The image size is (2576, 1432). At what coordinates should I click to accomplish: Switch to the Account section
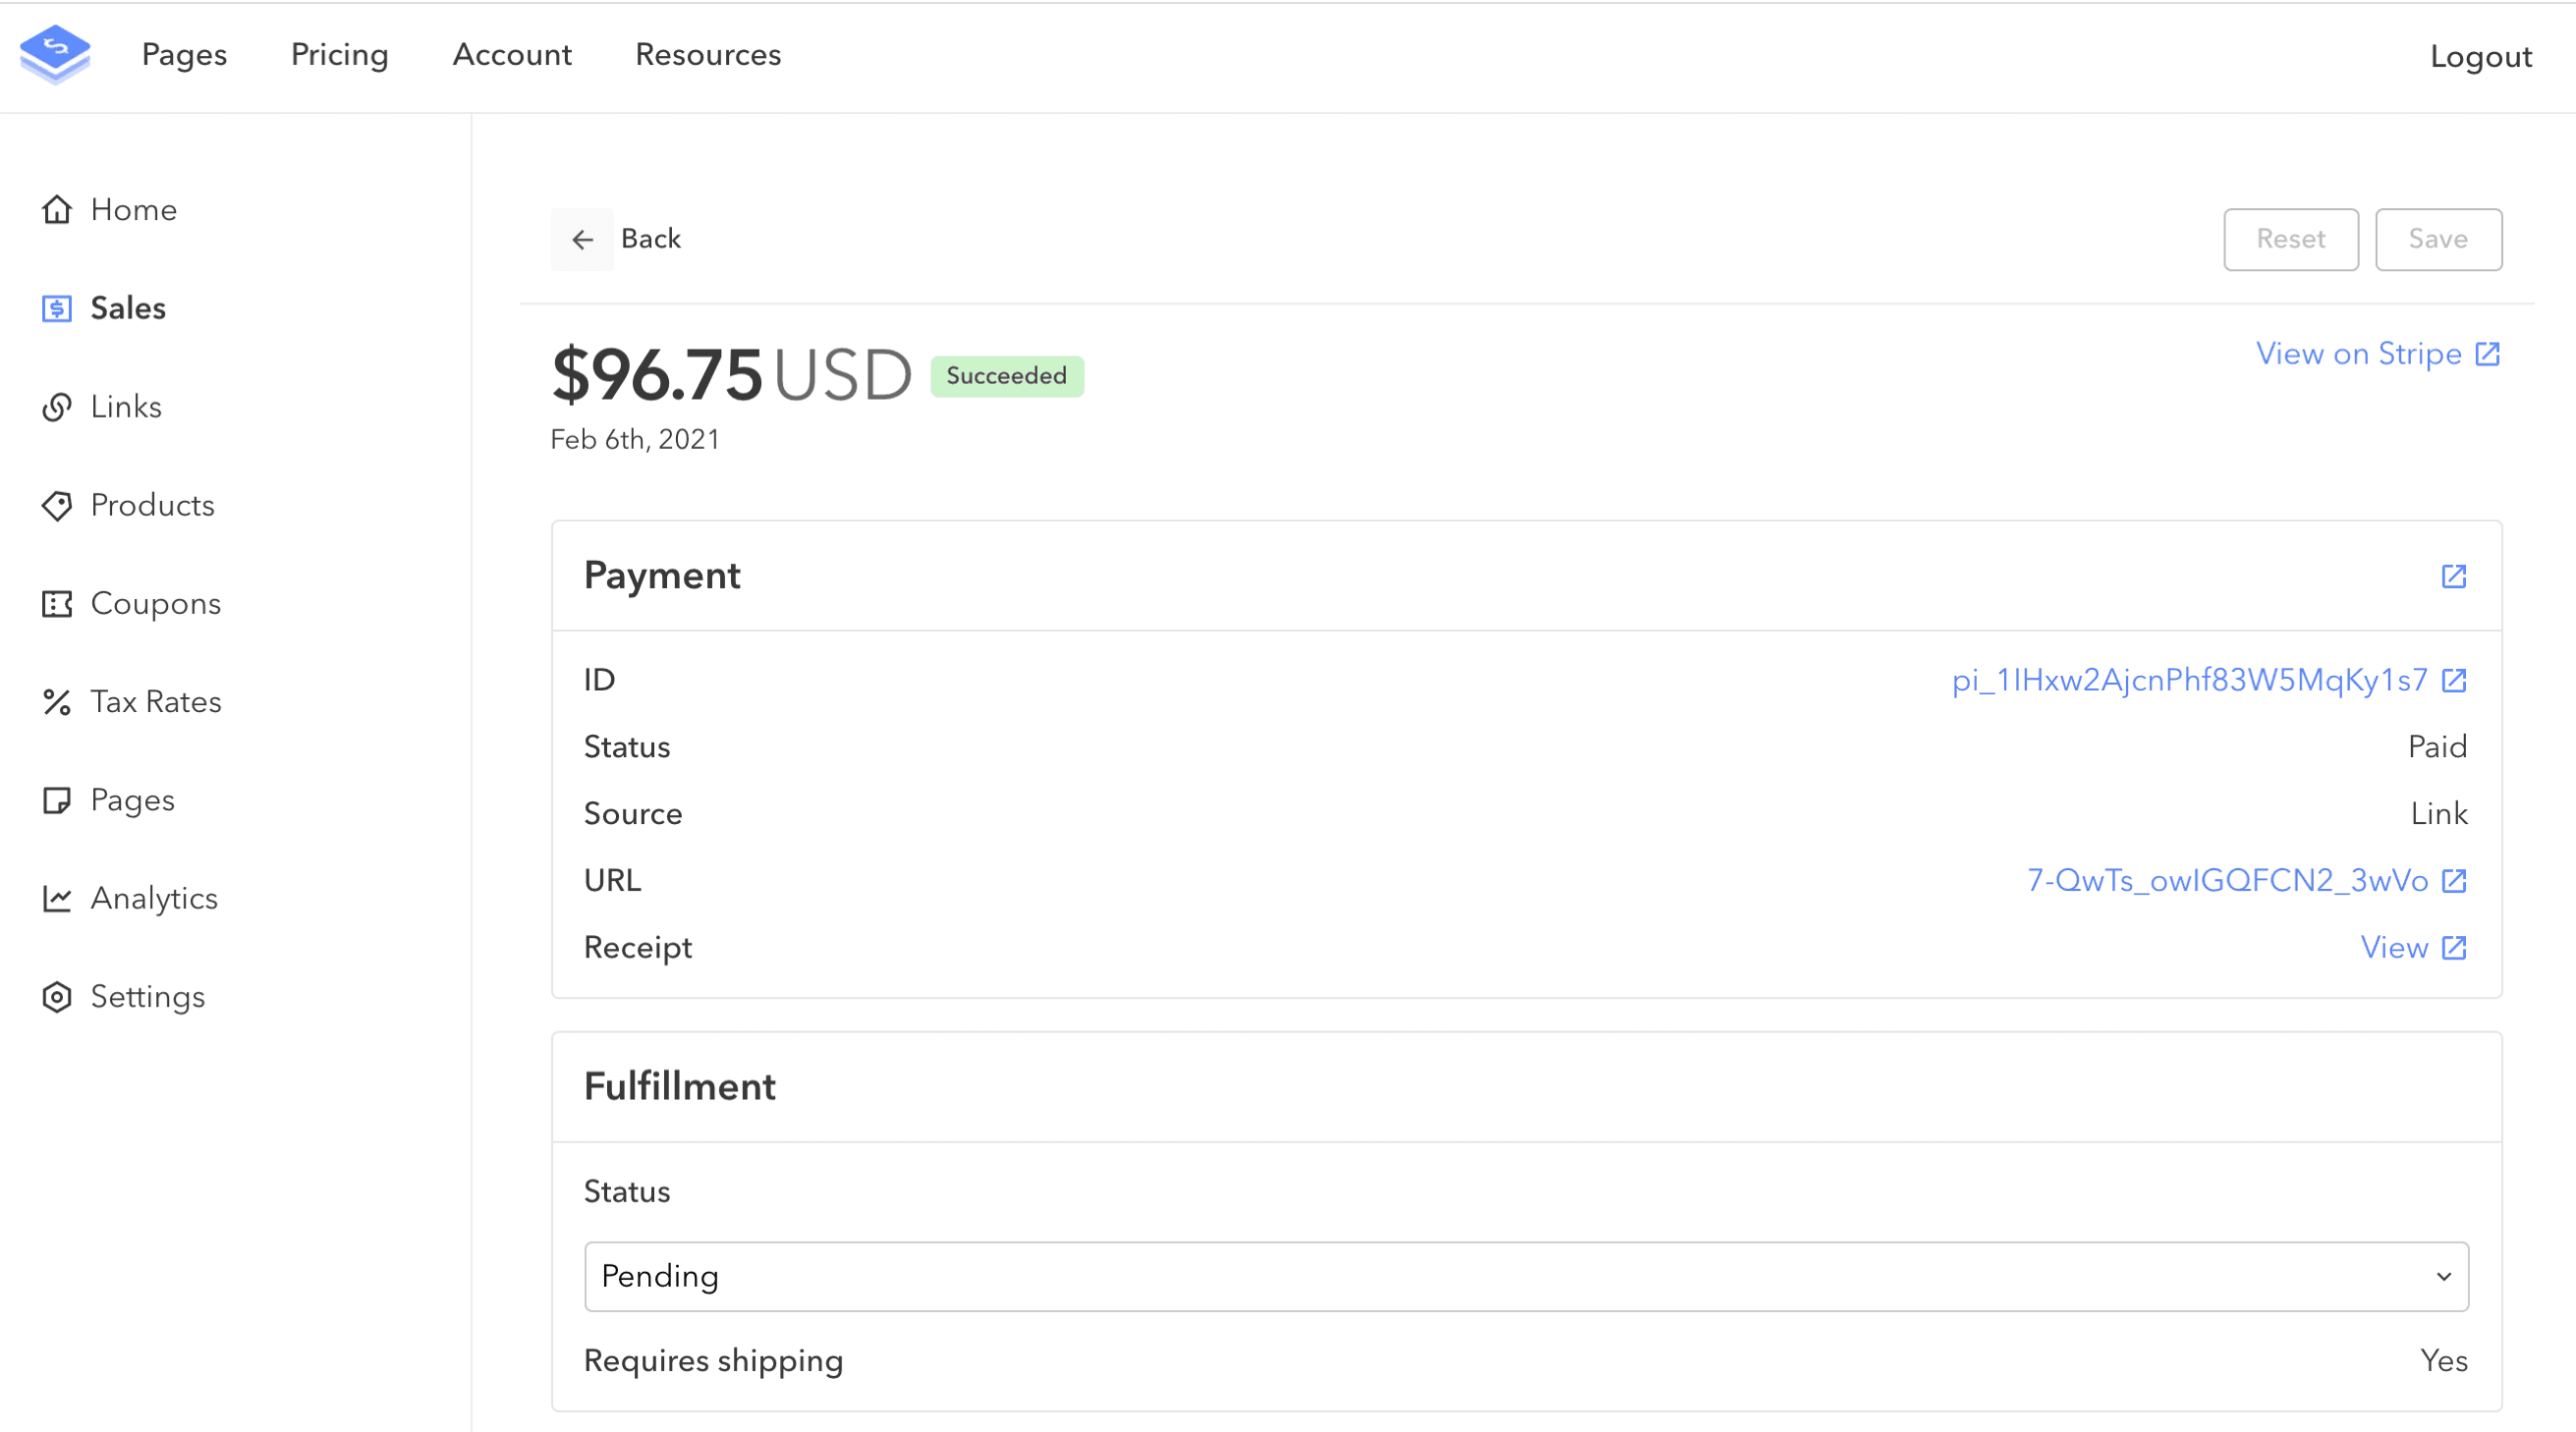tap(512, 55)
